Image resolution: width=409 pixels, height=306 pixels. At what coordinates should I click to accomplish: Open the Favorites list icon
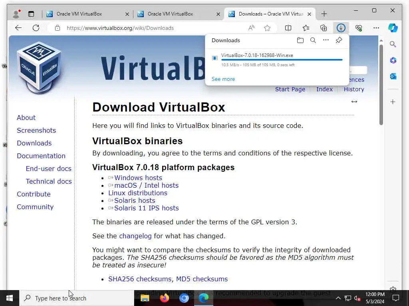pos(306,28)
